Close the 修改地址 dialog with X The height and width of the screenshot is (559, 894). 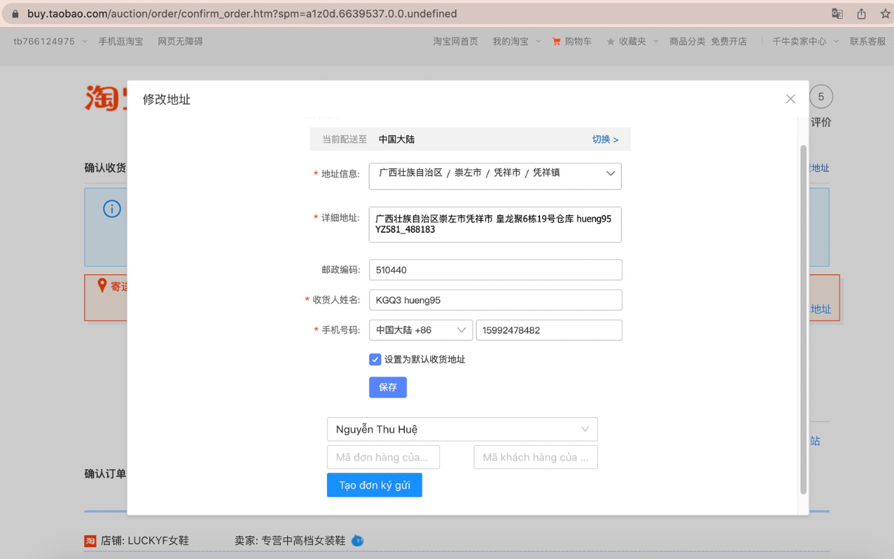[x=791, y=99]
